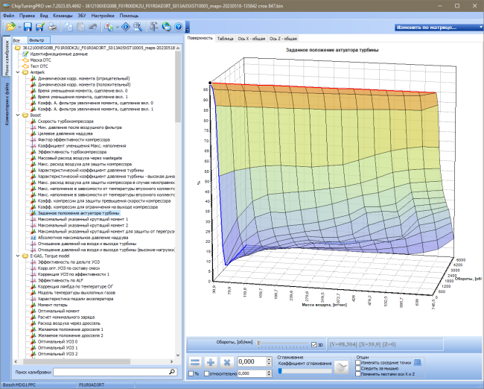Click the equals set-value button
Screen dimensions: 484x389
click(195, 362)
